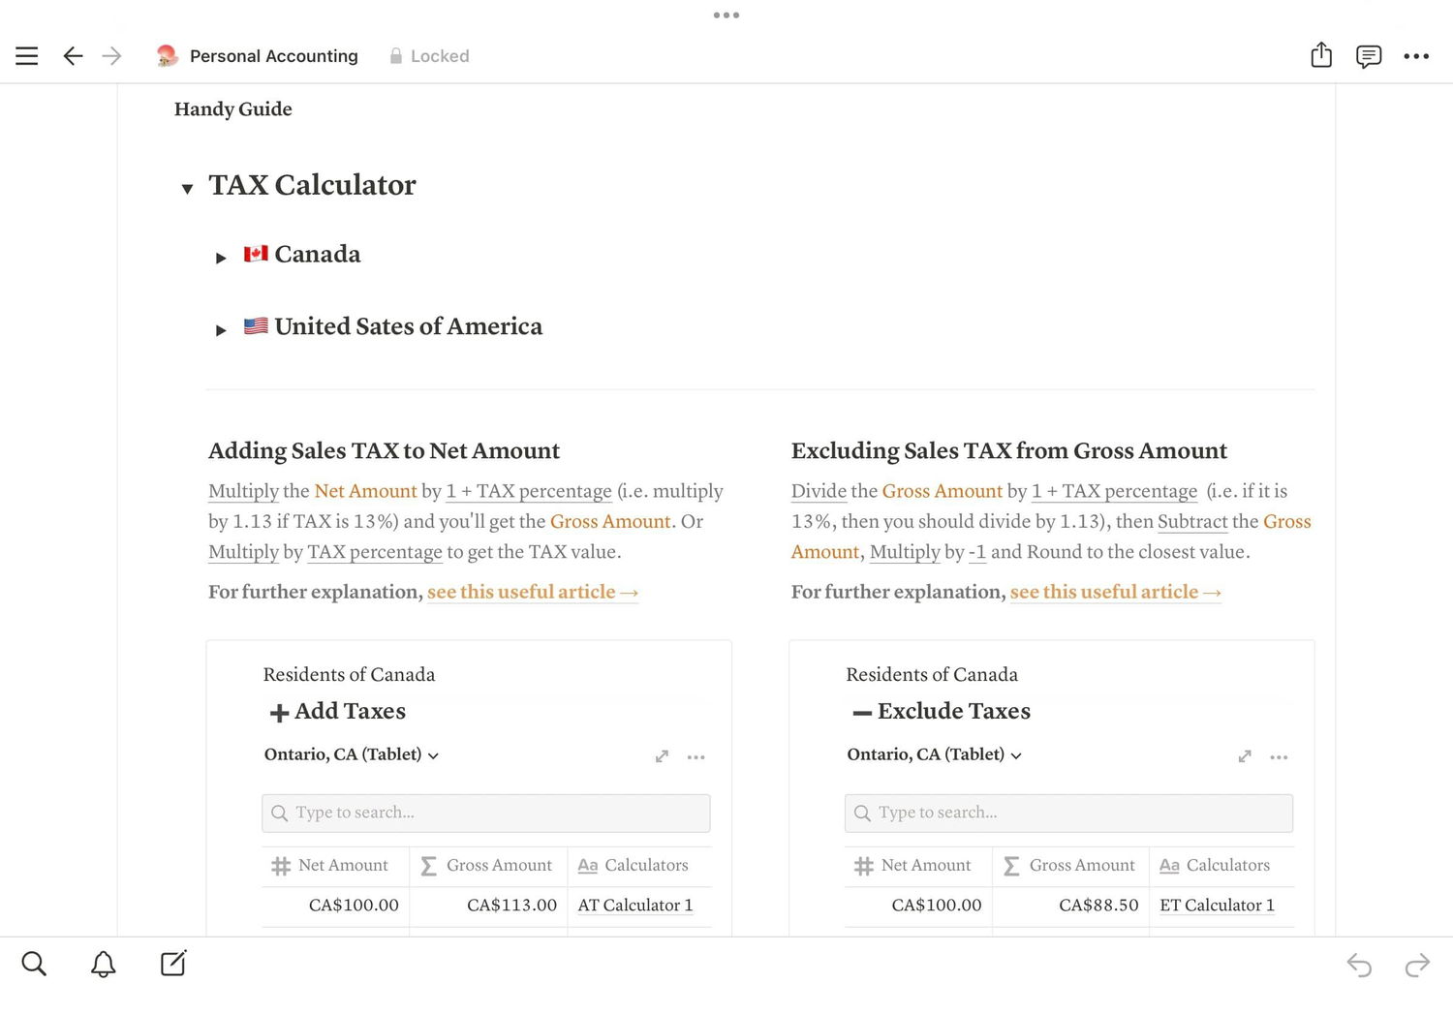
Task: Tap the Undo arrow
Action: [1359, 966]
